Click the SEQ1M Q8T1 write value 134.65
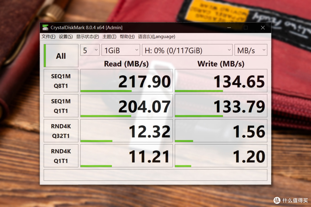The height and width of the screenshot is (207, 311). point(221,81)
